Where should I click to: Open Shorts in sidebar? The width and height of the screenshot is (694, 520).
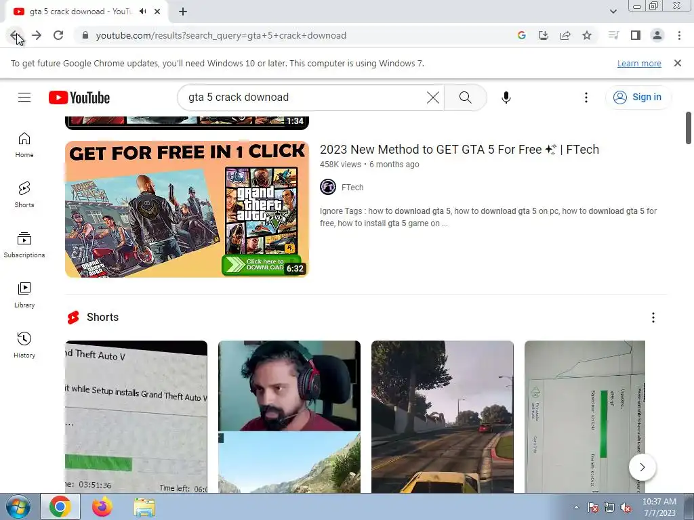point(24,195)
